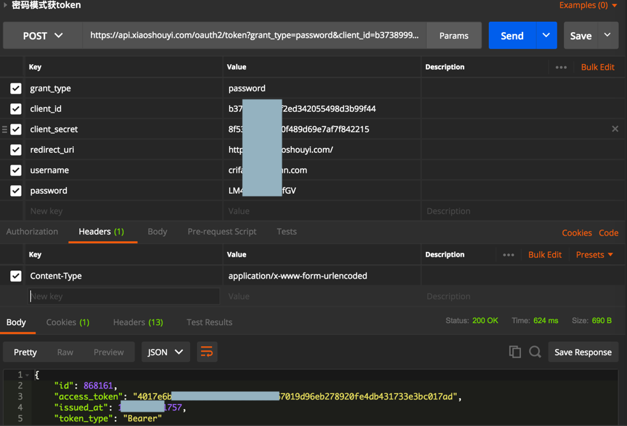Click the params new Description field
The width and height of the screenshot is (627, 426).
coord(523,211)
